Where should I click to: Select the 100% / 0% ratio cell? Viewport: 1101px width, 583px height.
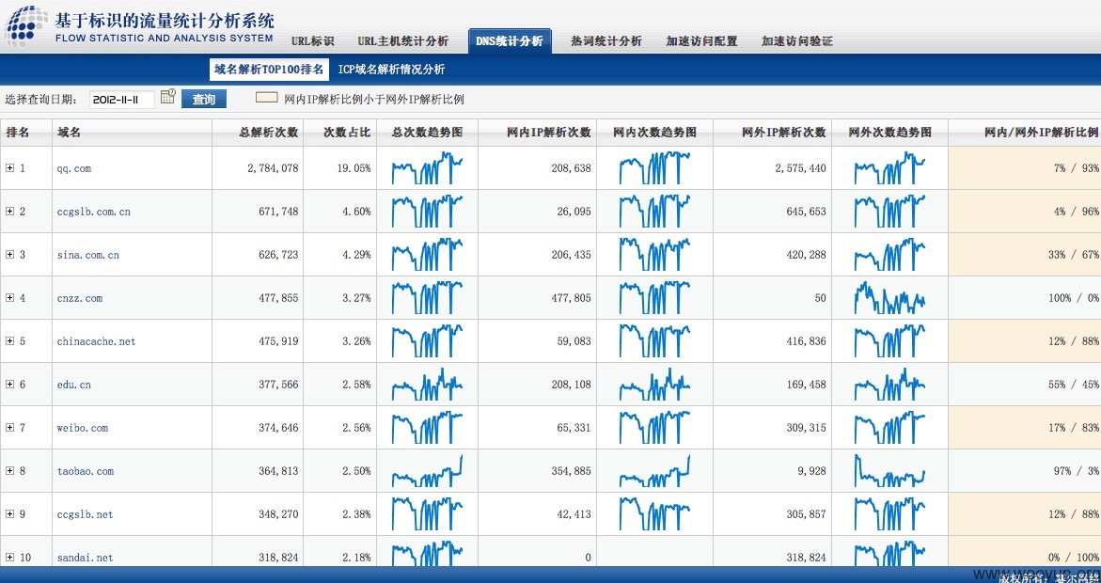tap(1025, 298)
